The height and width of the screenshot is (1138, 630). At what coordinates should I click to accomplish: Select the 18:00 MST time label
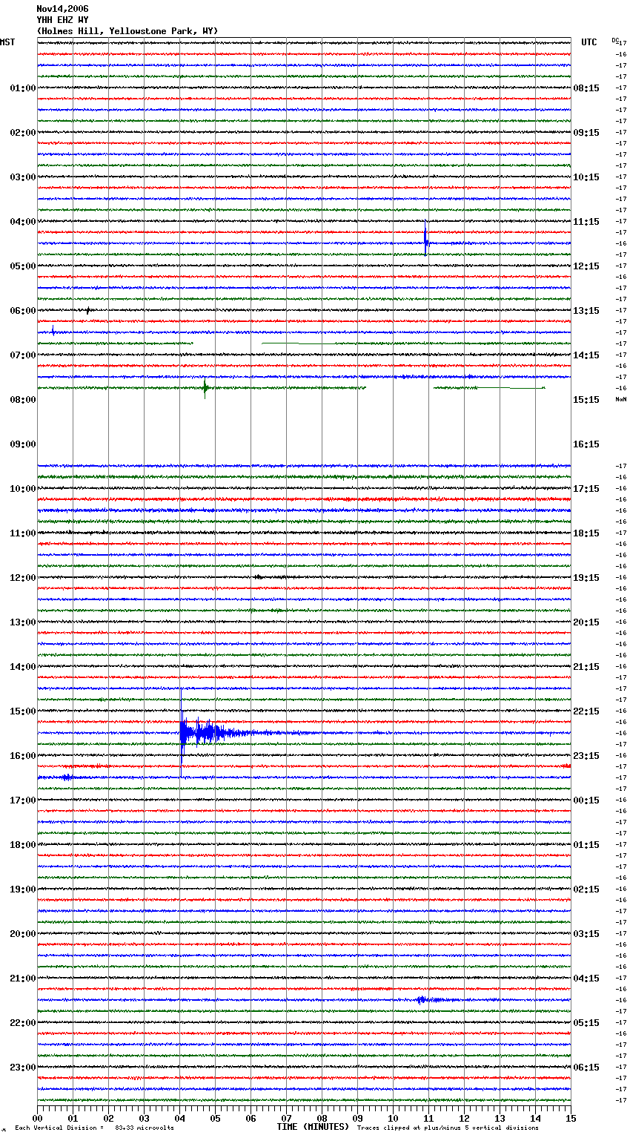[23, 845]
